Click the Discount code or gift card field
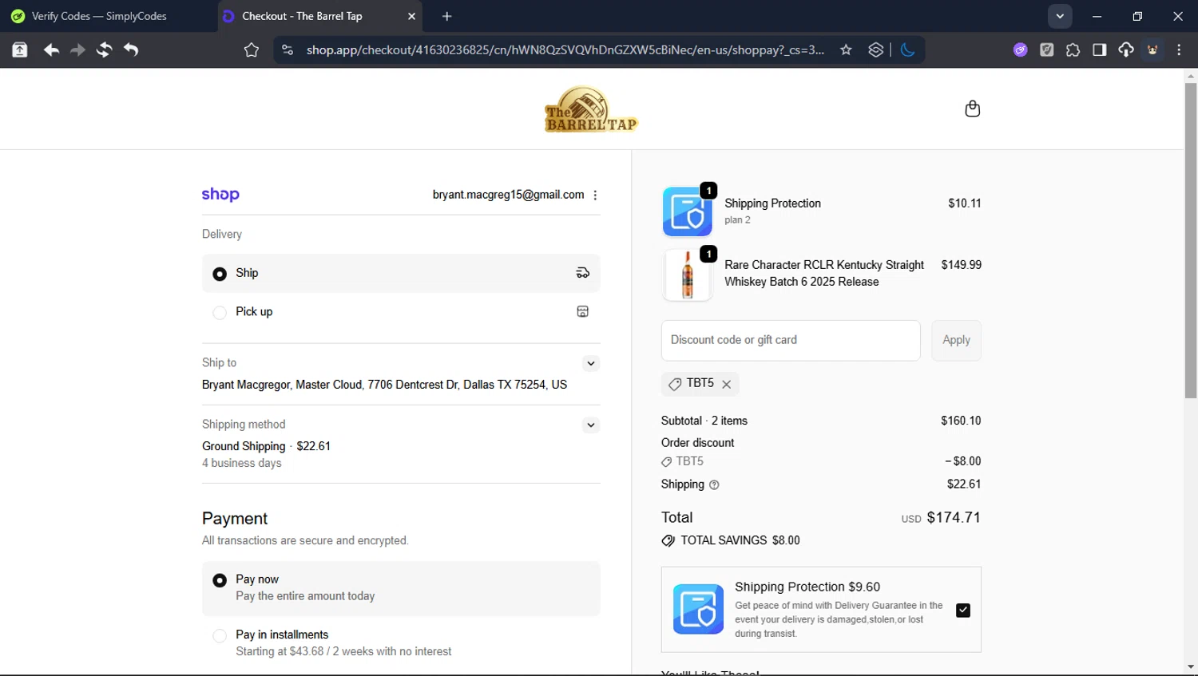This screenshot has width=1198, height=676. pyautogui.click(x=791, y=340)
